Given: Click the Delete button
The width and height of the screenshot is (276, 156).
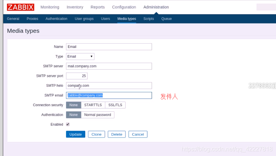Looking at the screenshot, I should click(117, 134).
